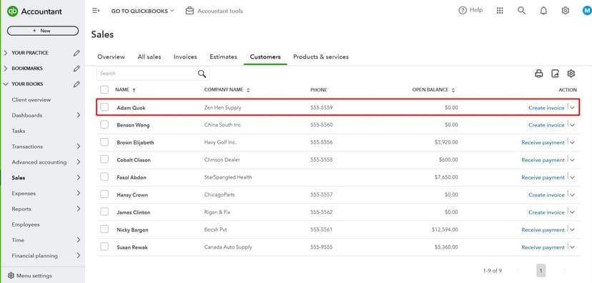Screen dimensions: 592x283
Task: Open action dropdown for Benson Wong
Action: [573, 125]
